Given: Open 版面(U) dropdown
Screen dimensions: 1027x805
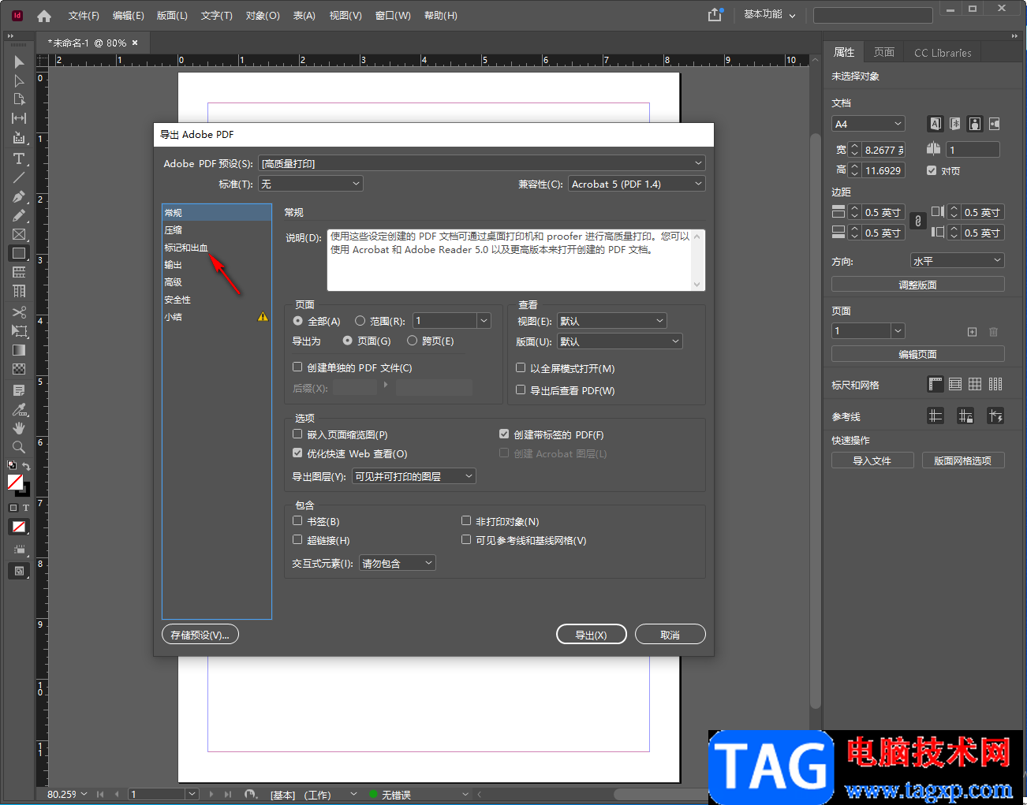Looking at the screenshot, I should pyautogui.click(x=620, y=341).
